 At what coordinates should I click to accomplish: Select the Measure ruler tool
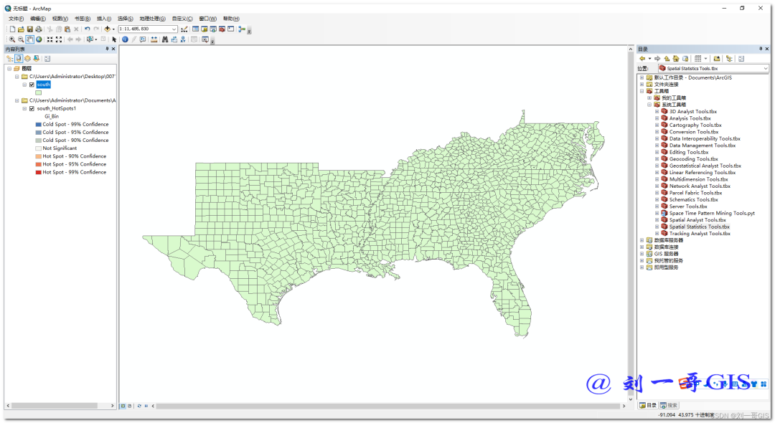(x=154, y=39)
